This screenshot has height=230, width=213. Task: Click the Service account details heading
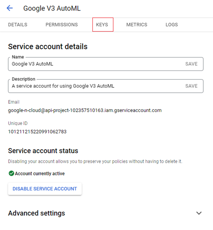pyautogui.click(x=48, y=46)
